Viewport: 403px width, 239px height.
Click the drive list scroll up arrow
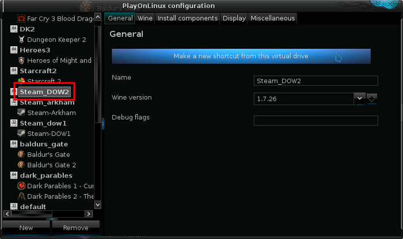coord(98,17)
